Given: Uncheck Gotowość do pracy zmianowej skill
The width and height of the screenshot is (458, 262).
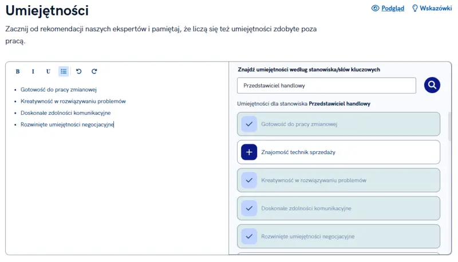Looking at the screenshot, I should [x=249, y=124].
